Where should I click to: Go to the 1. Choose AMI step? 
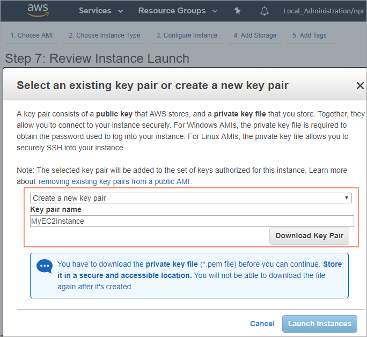tap(32, 35)
